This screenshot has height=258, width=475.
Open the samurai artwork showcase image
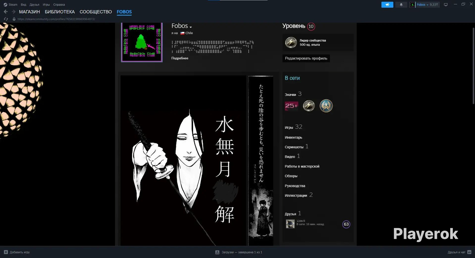183,160
